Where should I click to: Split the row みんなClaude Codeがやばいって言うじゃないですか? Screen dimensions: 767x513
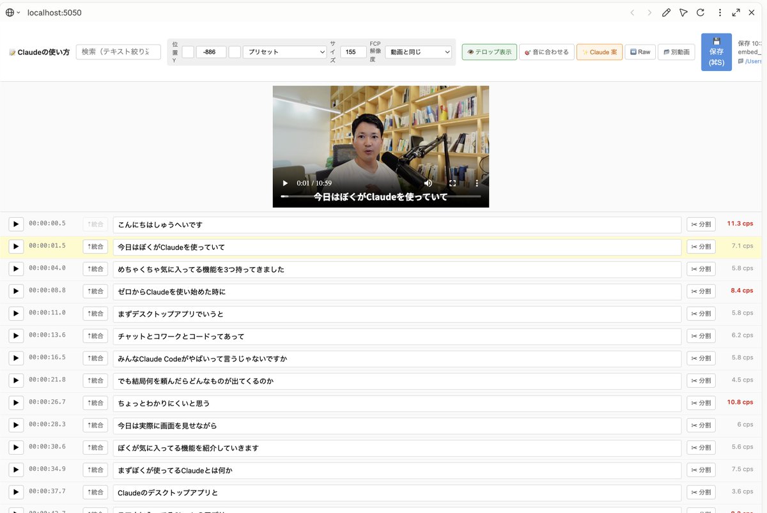click(x=701, y=358)
